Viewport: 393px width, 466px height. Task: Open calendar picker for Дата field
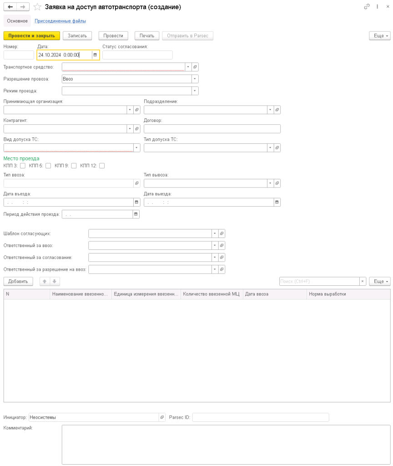coord(95,55)
